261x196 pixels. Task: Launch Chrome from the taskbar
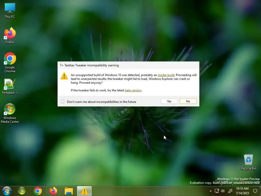click(38, 191)
